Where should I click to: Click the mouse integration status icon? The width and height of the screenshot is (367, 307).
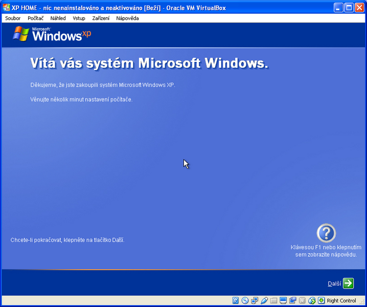pos(312,300)
